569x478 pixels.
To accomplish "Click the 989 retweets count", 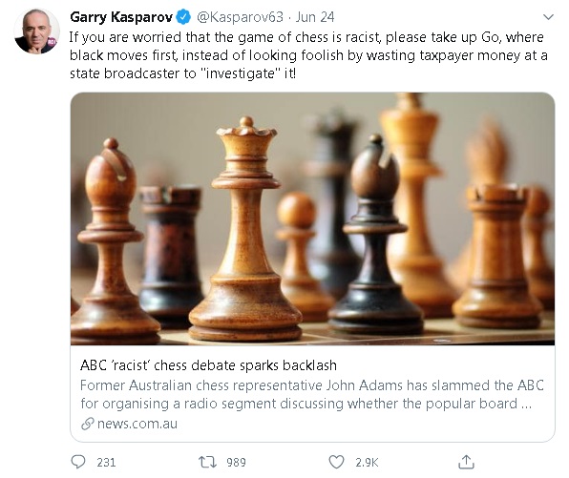I will [x=236, y=463].
